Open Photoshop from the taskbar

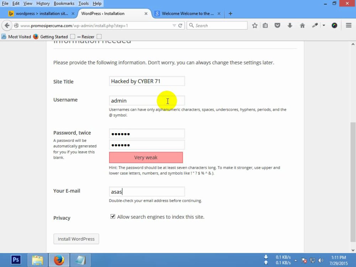coord(16,260)
